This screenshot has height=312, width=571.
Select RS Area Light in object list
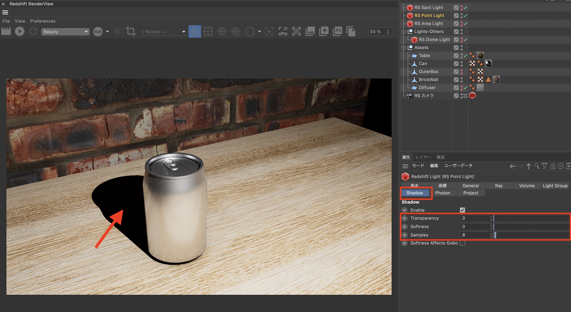pyautogui.click(x=429, y=24)
